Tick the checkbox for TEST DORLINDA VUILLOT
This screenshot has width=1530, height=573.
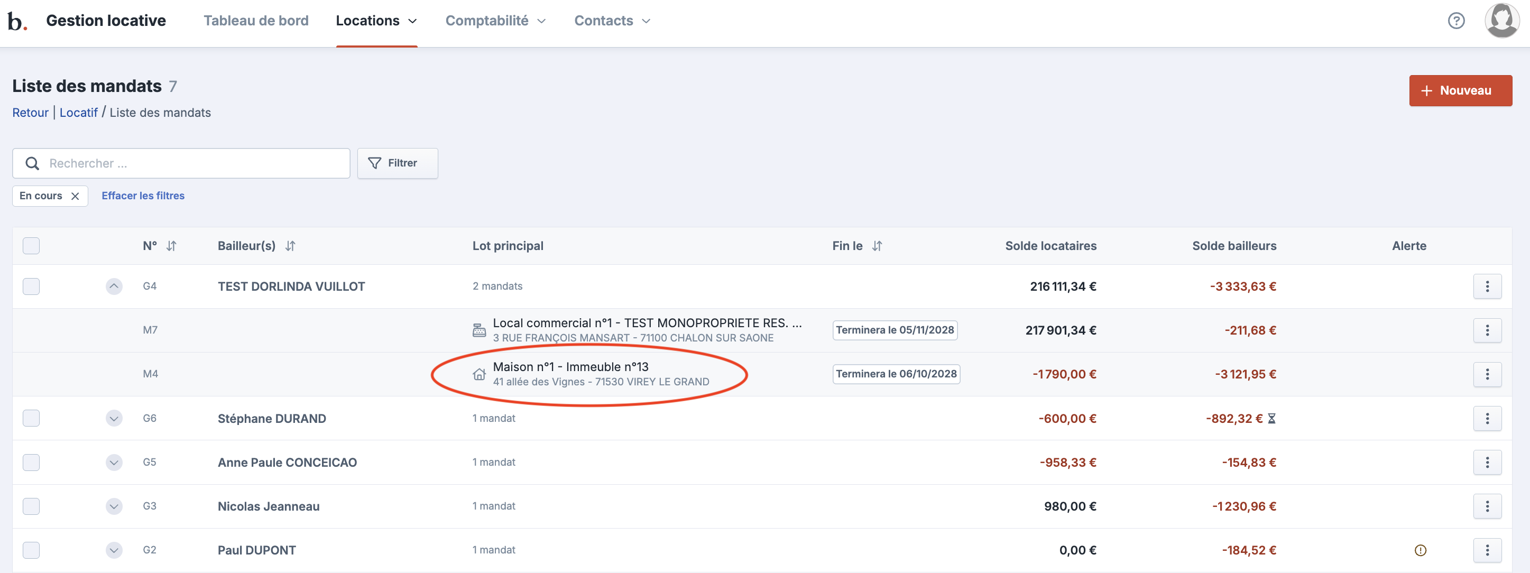[x=31, y=286]
